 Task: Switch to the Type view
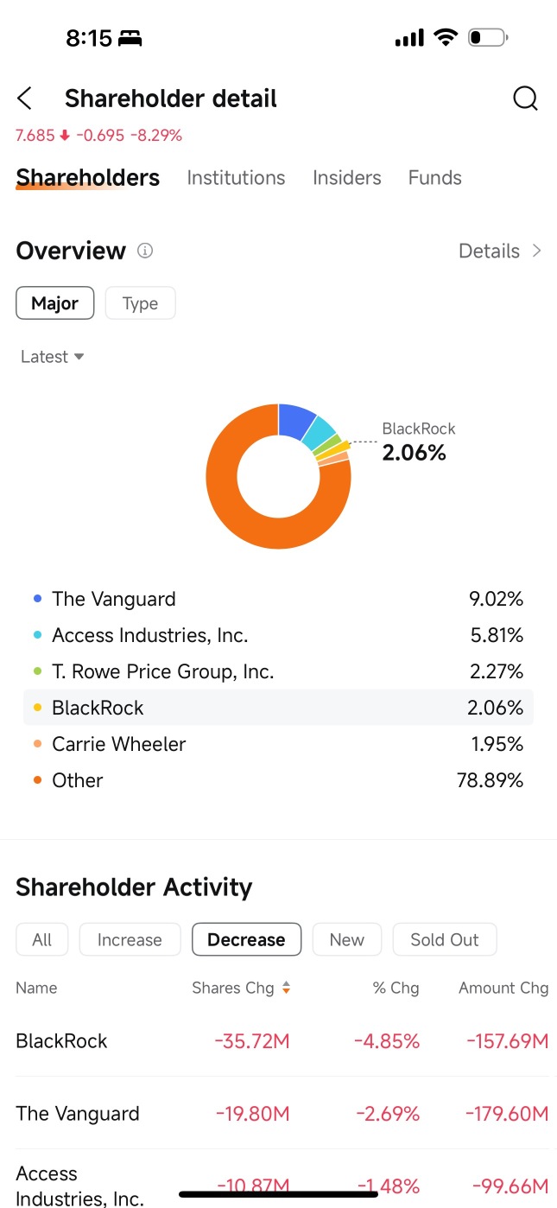coord(140,302)
